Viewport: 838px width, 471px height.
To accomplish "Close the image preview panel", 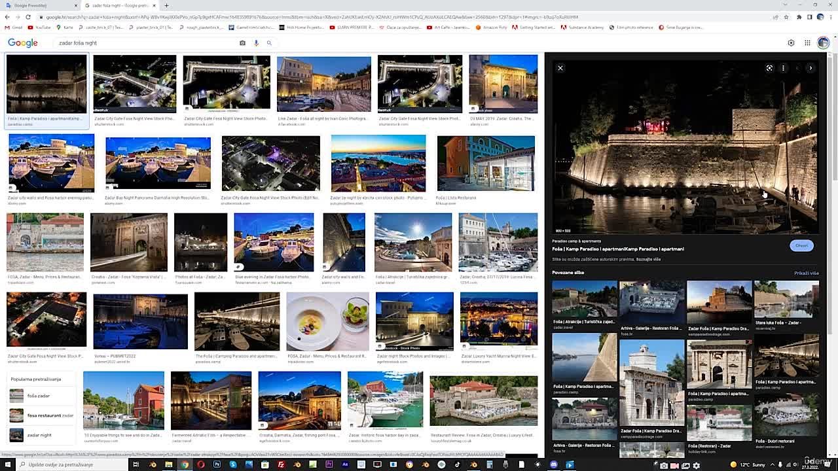I will click(560, 68).
